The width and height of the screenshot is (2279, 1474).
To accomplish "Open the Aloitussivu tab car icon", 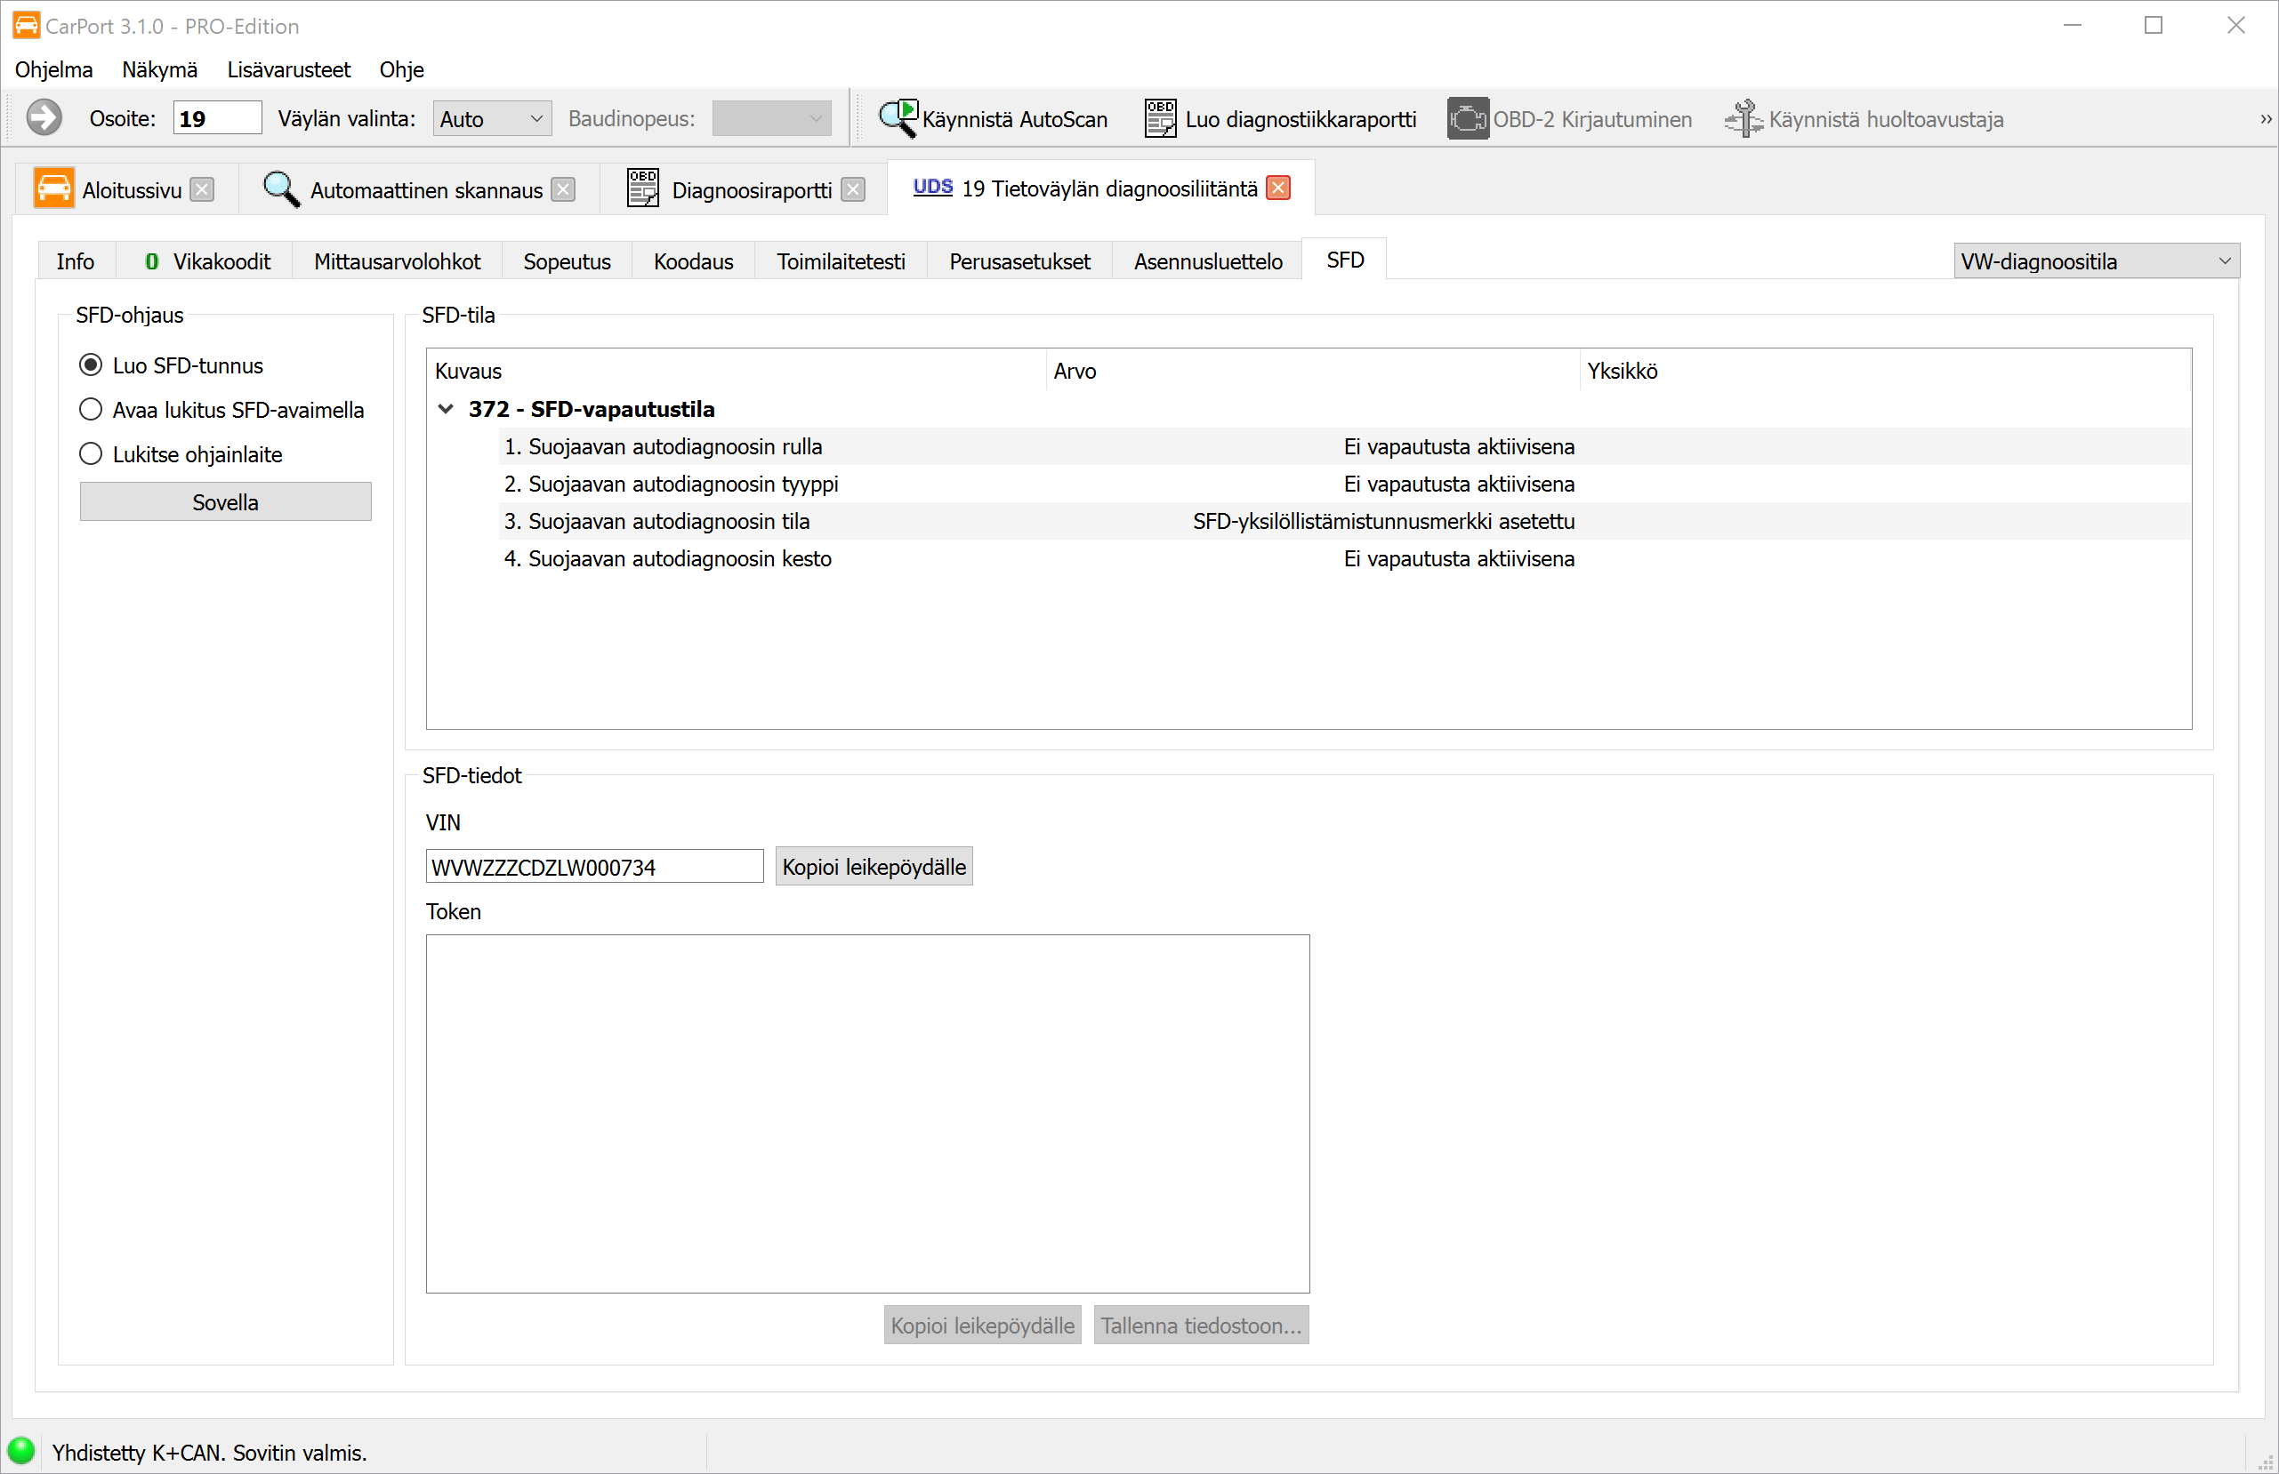I will [x=53, y=189].
